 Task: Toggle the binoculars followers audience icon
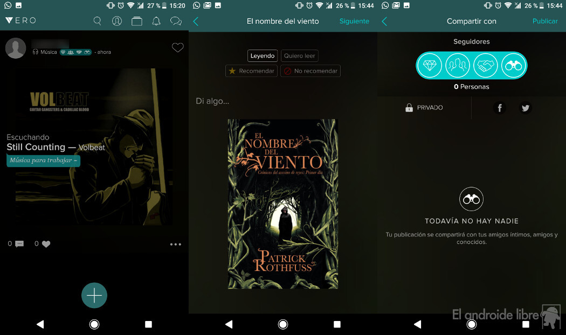[x=513, y=66]
